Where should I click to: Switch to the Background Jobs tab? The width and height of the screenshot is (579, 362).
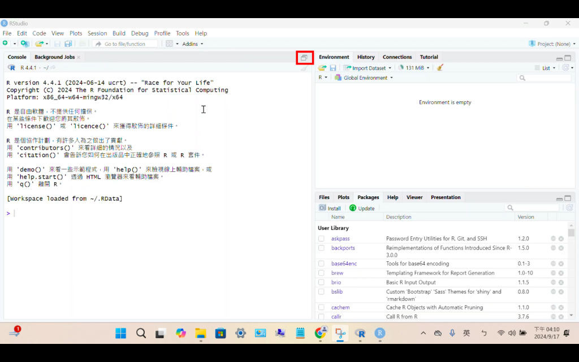(x=54, y=57)
